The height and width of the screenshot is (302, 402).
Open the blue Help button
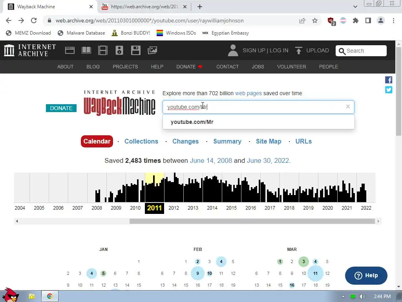[x=366, y=276]
